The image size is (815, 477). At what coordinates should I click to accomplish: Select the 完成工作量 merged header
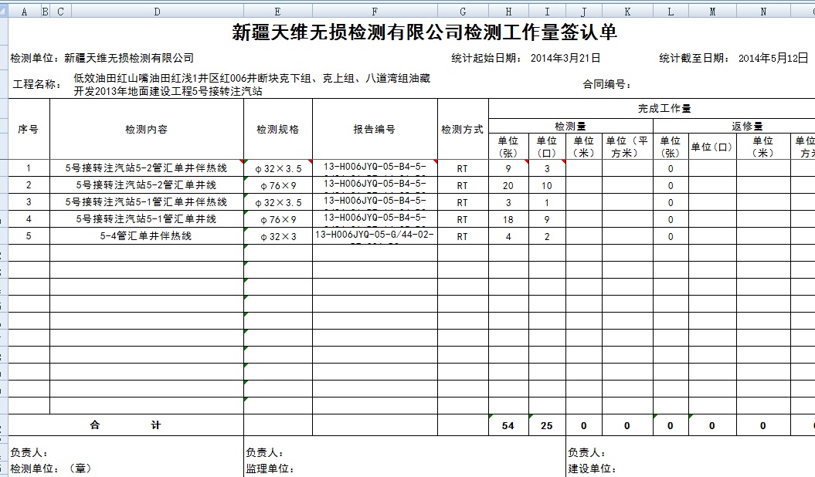click(664, 109)
